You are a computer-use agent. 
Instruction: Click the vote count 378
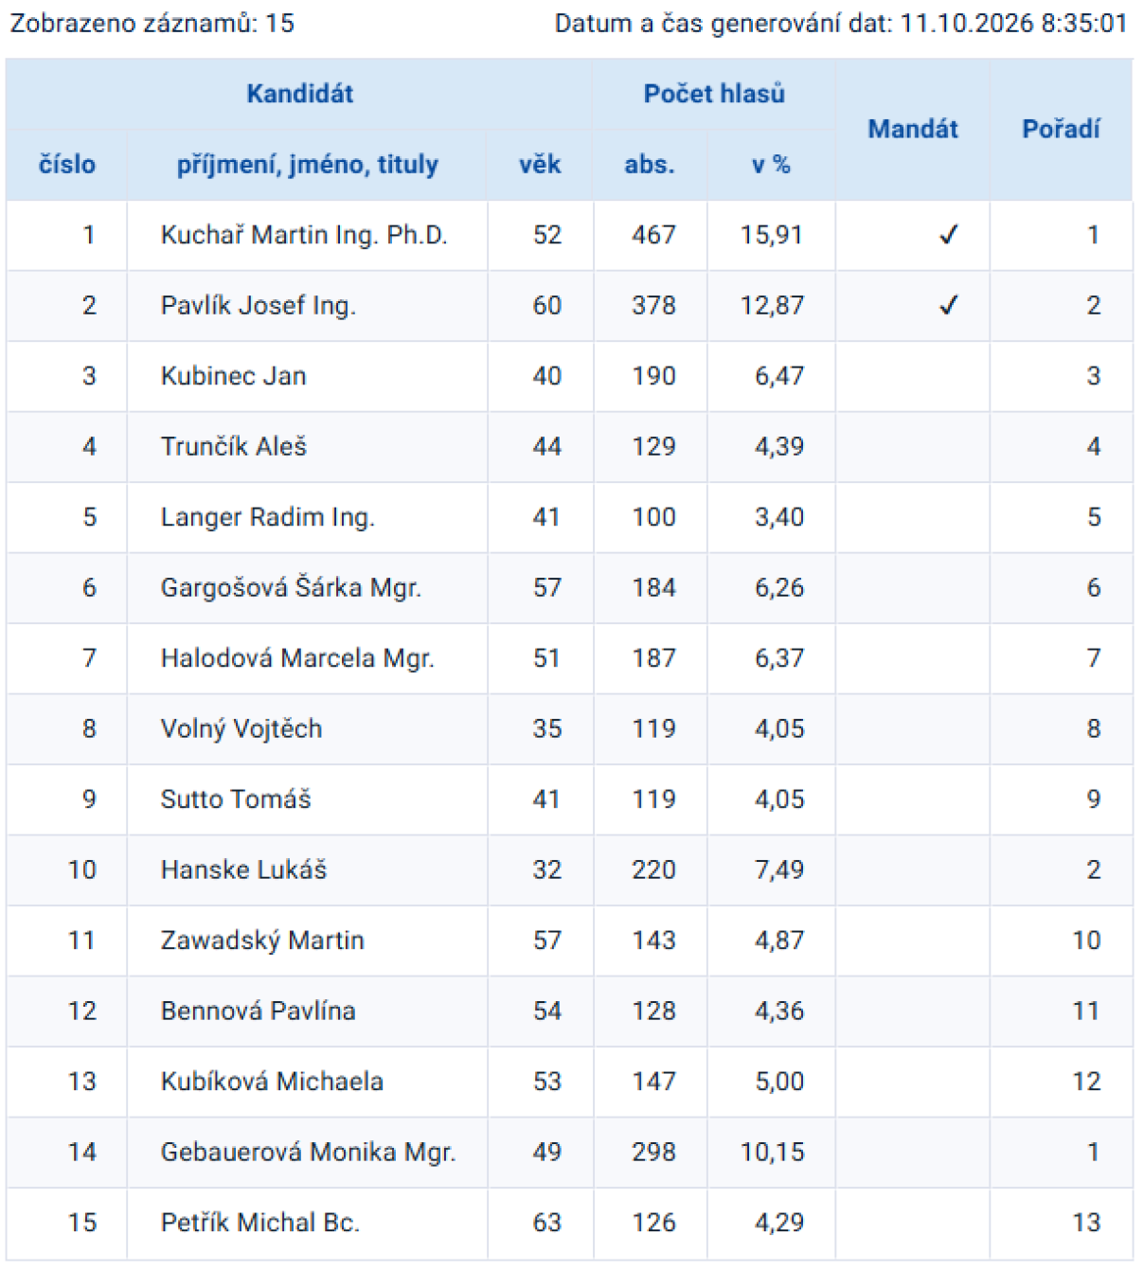(x=653, y=305)
